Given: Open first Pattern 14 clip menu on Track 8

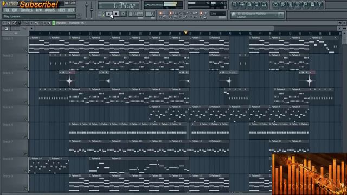Looking at the screenshot, I should [30, 159].
